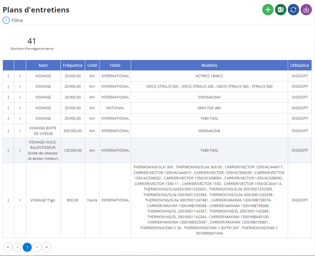Select page 1 in pagination
The height and width of the screenshot is (256, 315).
pos(27,247)
